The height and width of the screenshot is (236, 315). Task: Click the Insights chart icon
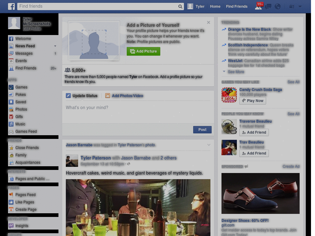[x=11, y=226]
